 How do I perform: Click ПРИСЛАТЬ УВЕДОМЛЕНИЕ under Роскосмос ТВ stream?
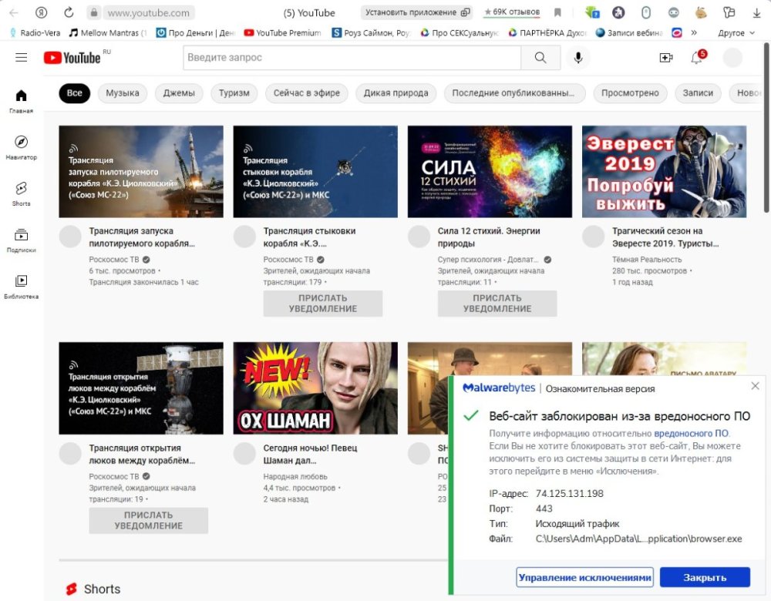pos(322,303)
